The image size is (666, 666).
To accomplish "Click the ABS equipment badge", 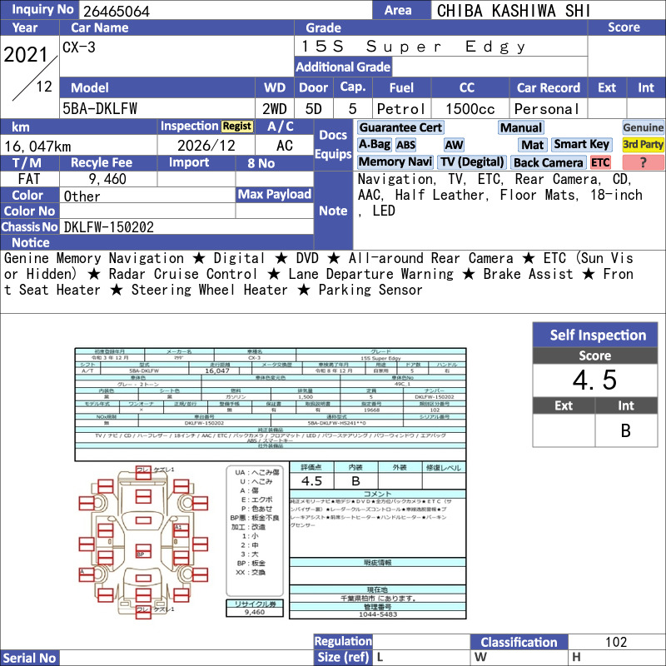I will 406,145.
